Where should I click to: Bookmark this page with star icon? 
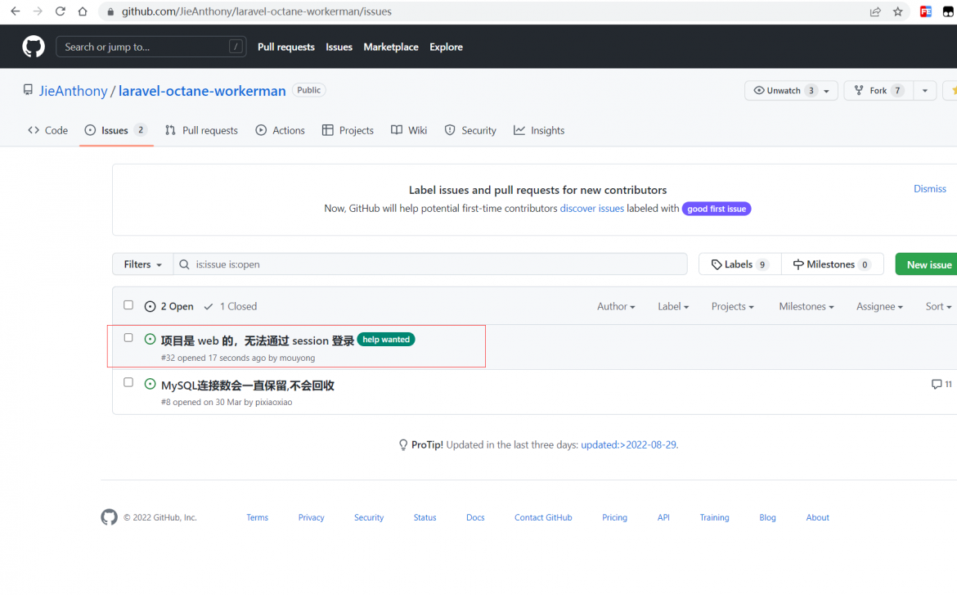tap(898, 11)
